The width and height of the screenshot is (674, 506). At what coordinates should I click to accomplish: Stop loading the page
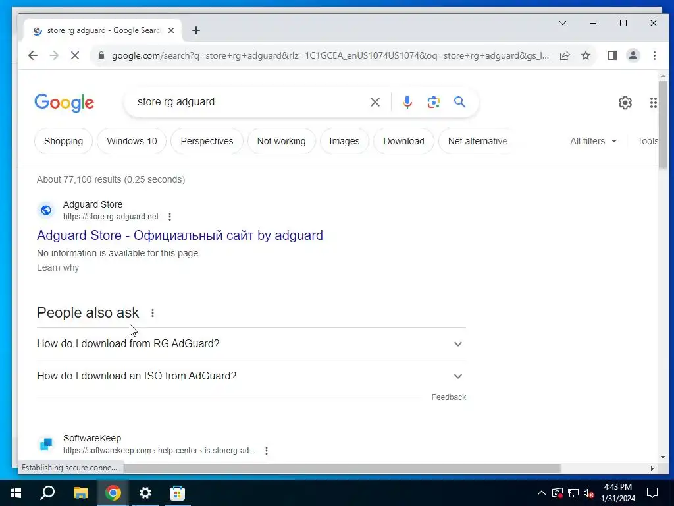75,55
